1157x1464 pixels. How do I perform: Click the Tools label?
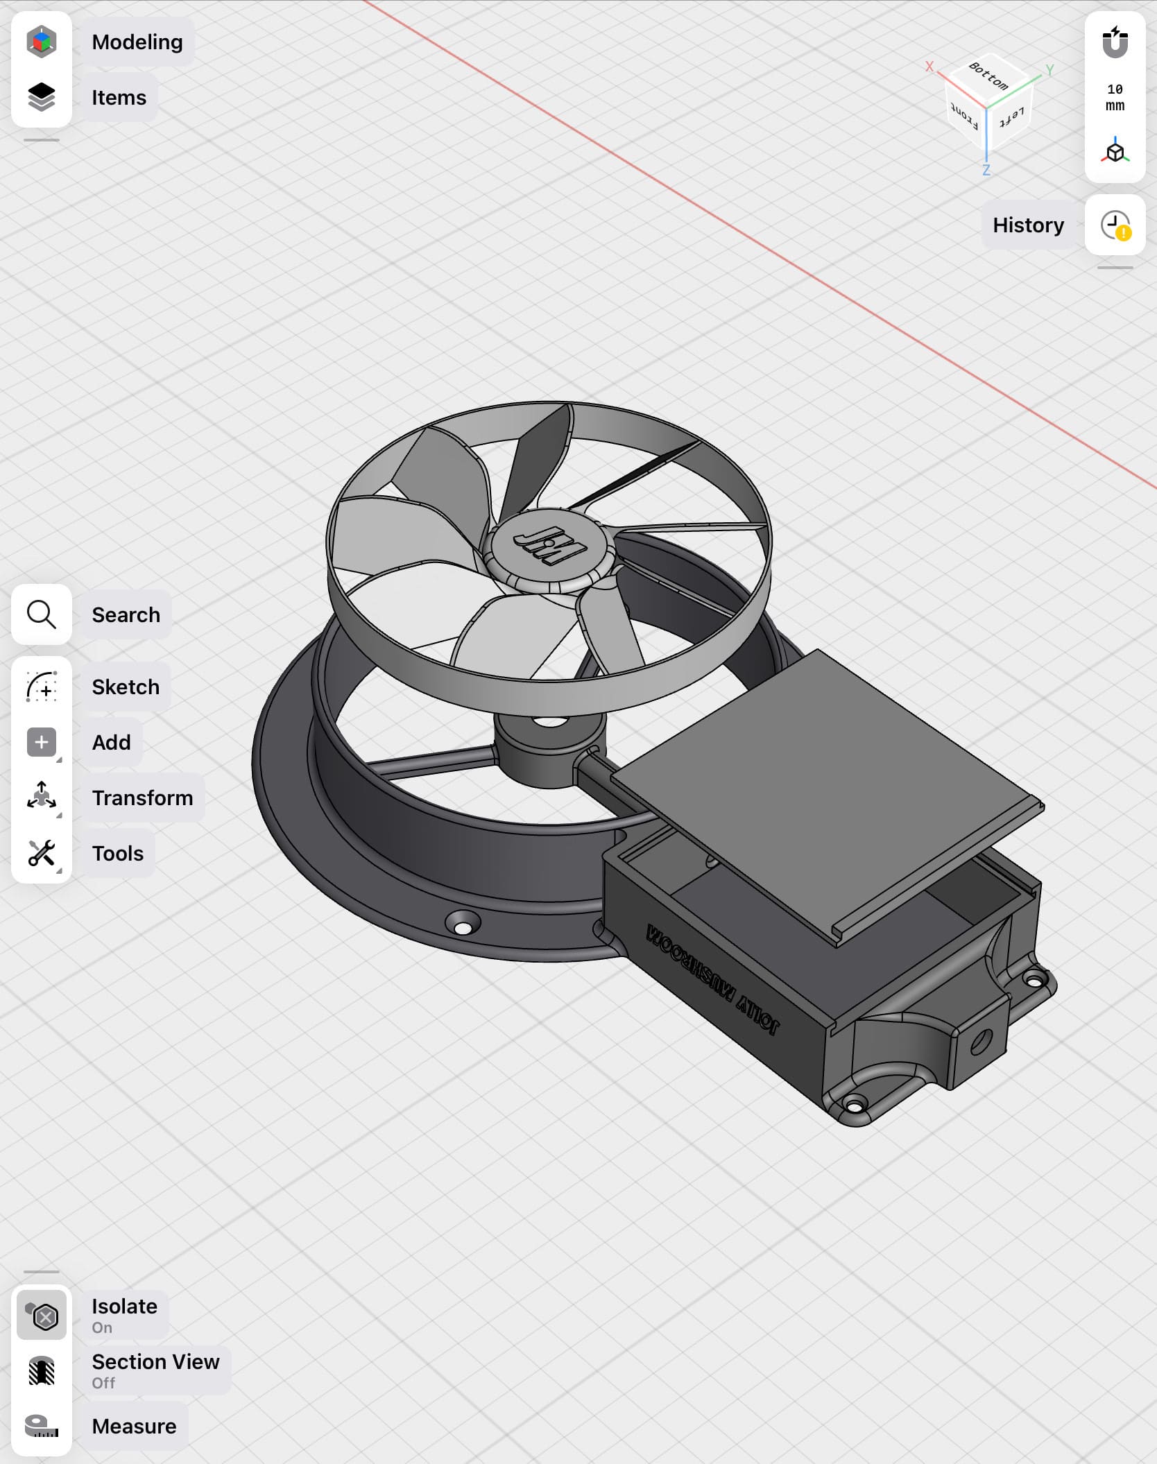tap(118, 853)
